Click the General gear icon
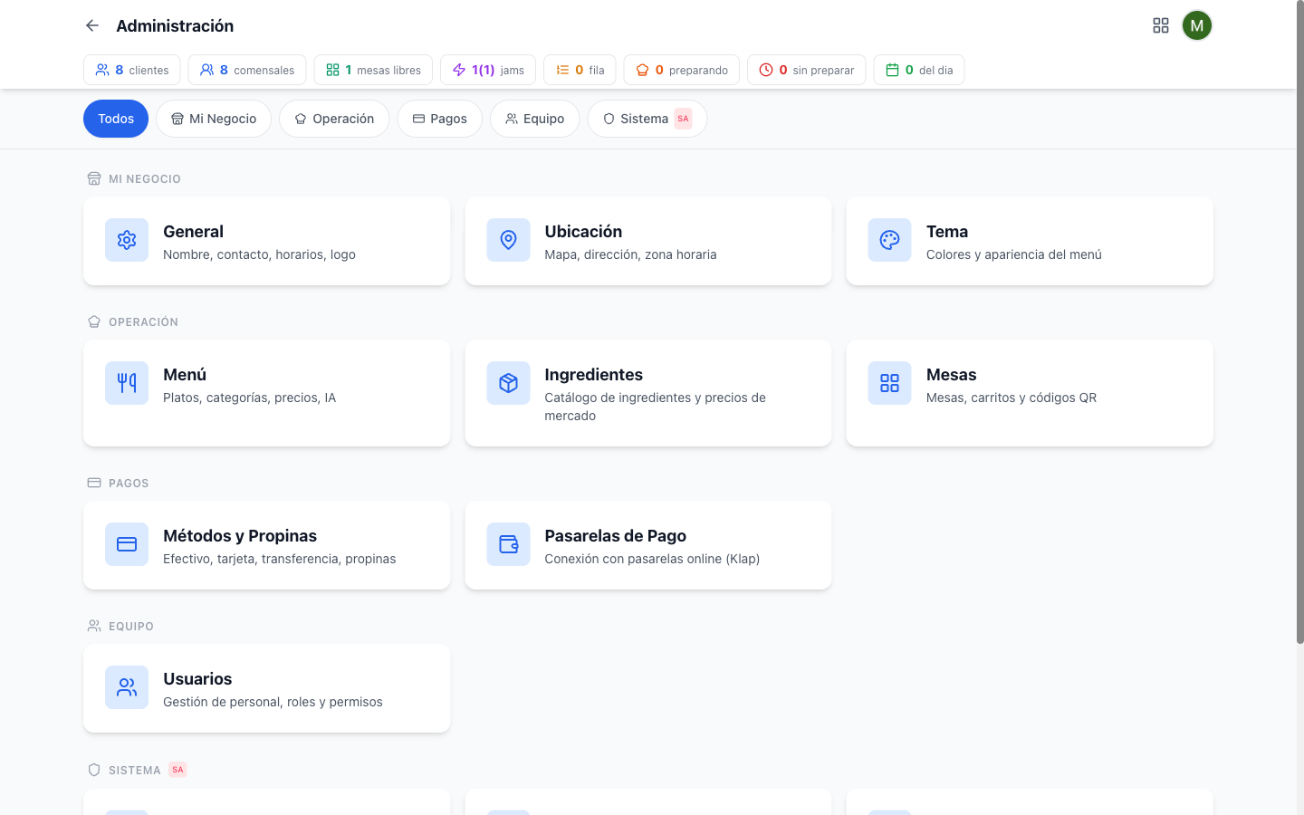The image size is (1304, 815). [x=127, y=240]
